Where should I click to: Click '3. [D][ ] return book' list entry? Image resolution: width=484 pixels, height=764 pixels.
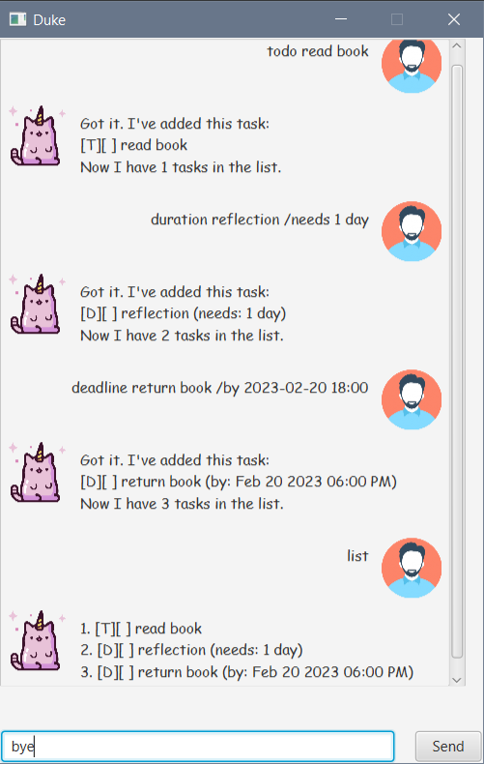tap(247, 672)
